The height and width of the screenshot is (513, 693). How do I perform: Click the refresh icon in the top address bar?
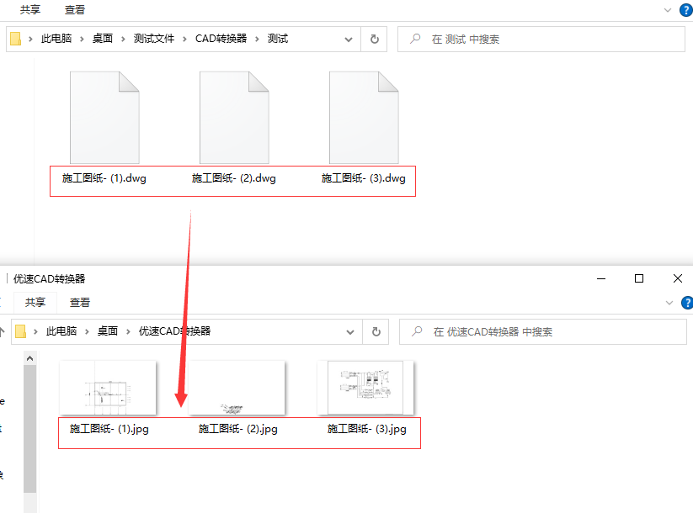[373, 39]
